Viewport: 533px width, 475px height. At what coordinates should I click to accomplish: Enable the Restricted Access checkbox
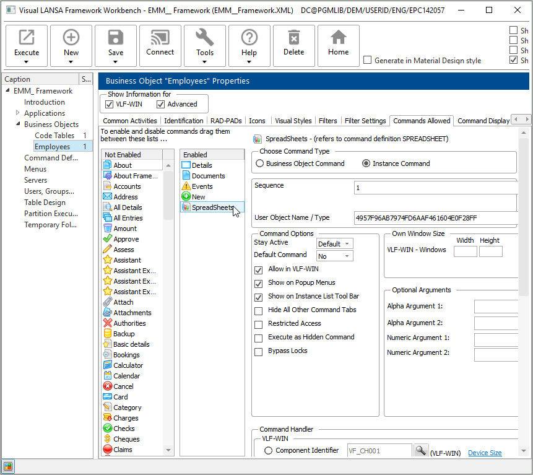[x=259, y=324]
